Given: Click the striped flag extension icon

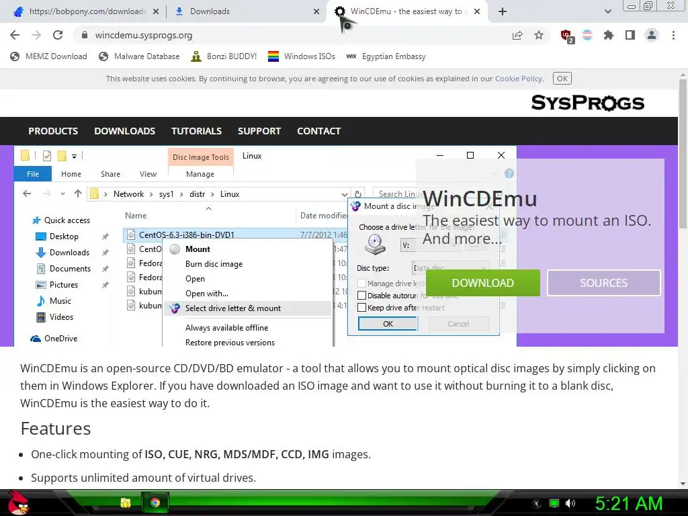Looking at the screenshot, I should pos(587,35).
